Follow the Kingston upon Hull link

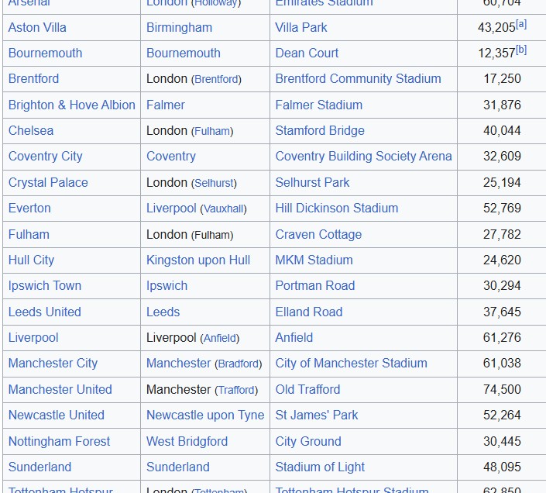click(198, 260)
